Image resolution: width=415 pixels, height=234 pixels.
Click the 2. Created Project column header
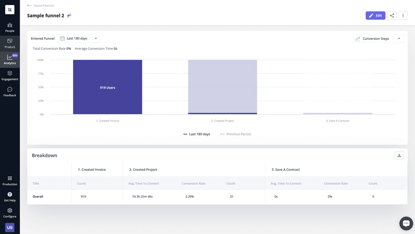pyautogui.click(x=143, y=170)
